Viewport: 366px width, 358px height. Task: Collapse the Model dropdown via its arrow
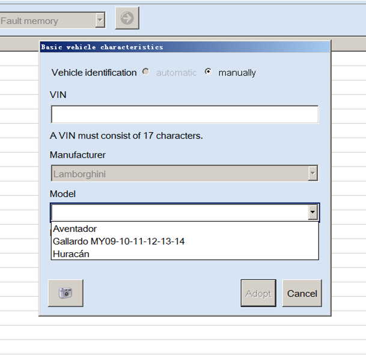(313, 212)
